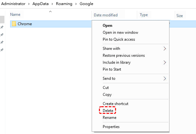The image size is (196, 134).
Task: Click the second pin icon in sidebar
Action: 2,35
